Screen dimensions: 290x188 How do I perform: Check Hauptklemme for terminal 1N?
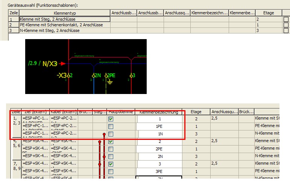[111, 134]
